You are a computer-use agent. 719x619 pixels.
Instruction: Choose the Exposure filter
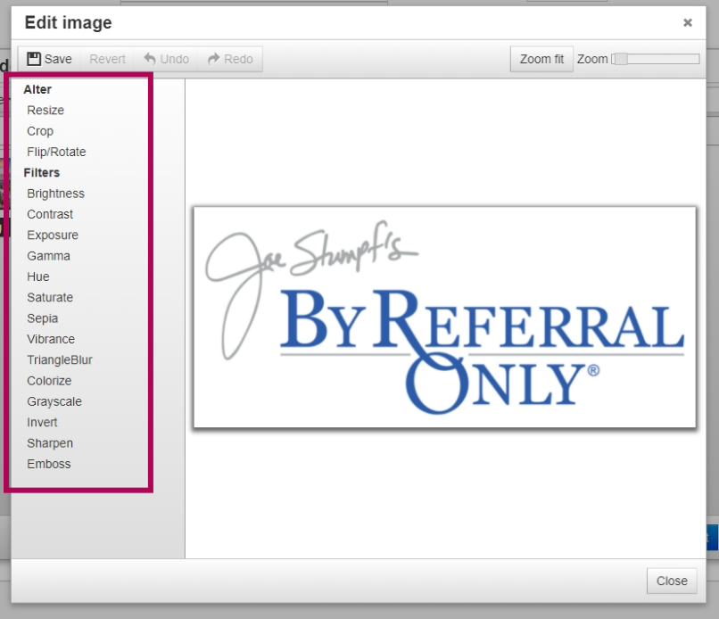[x=53, y=235]
